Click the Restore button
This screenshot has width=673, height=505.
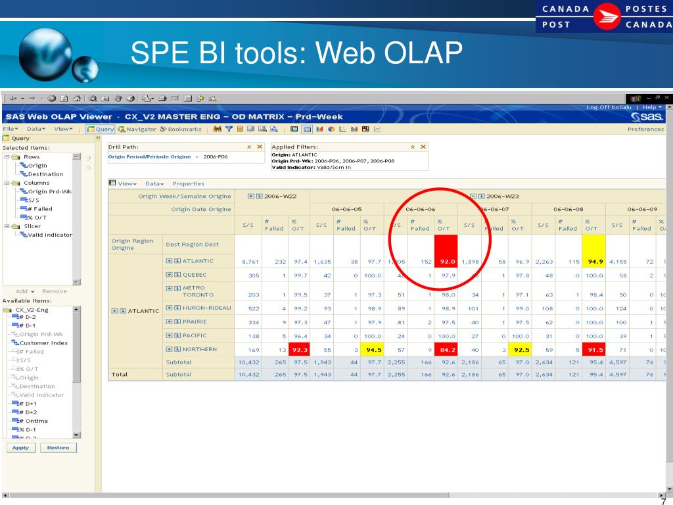58,447
